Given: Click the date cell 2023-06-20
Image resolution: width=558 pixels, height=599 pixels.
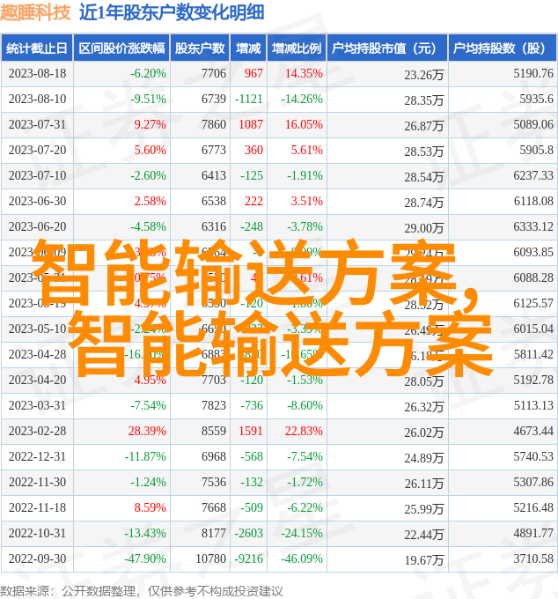Looking at the screenshot, I should tap(37, 227).
